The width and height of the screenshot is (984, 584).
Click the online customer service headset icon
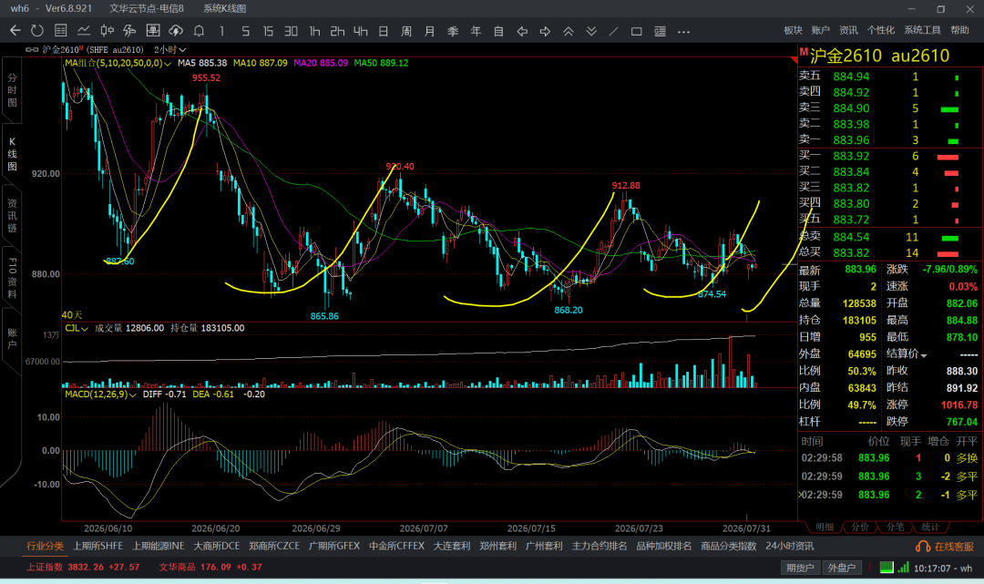click(x=922, y=547)
